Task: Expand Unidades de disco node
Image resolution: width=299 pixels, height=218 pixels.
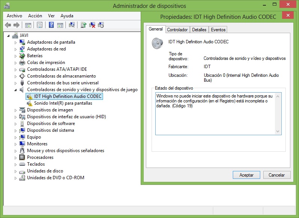Action: 16,171
